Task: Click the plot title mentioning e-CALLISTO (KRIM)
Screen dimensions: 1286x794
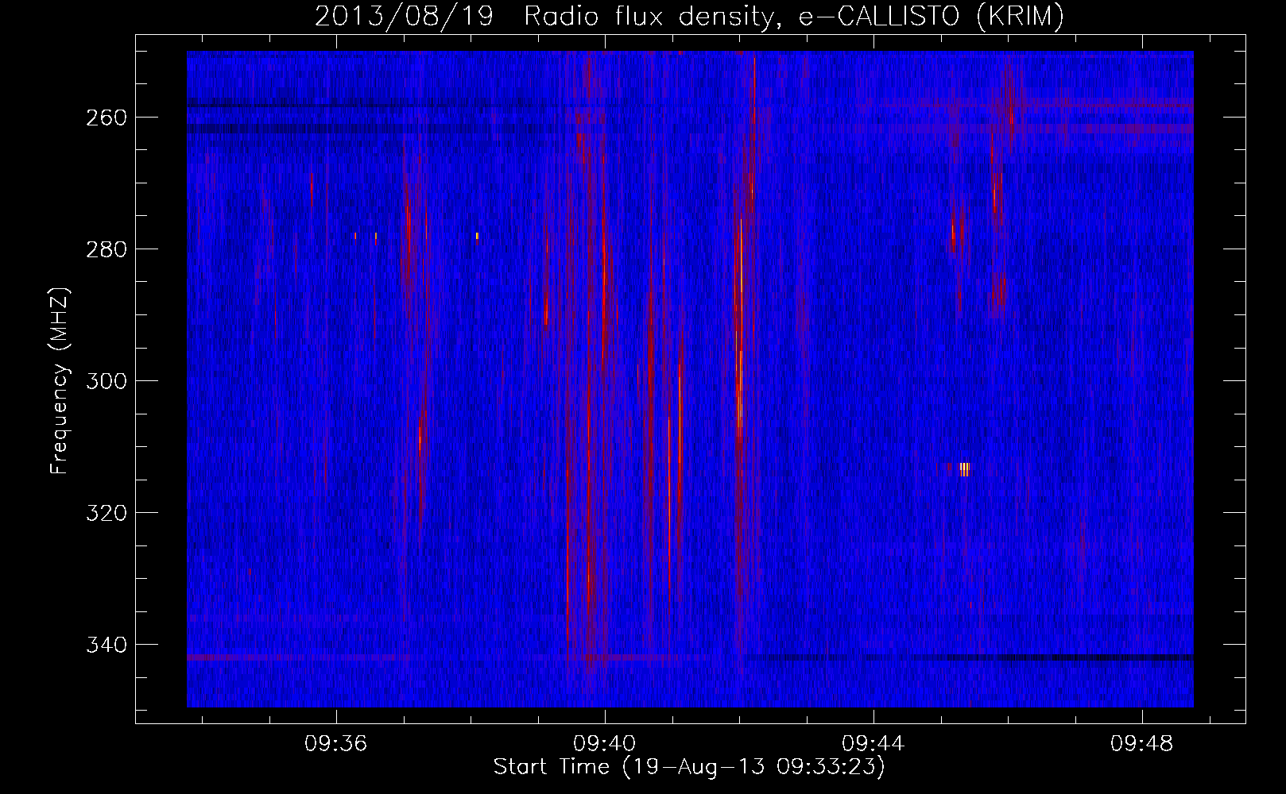Action: click(x=689, y=17)
